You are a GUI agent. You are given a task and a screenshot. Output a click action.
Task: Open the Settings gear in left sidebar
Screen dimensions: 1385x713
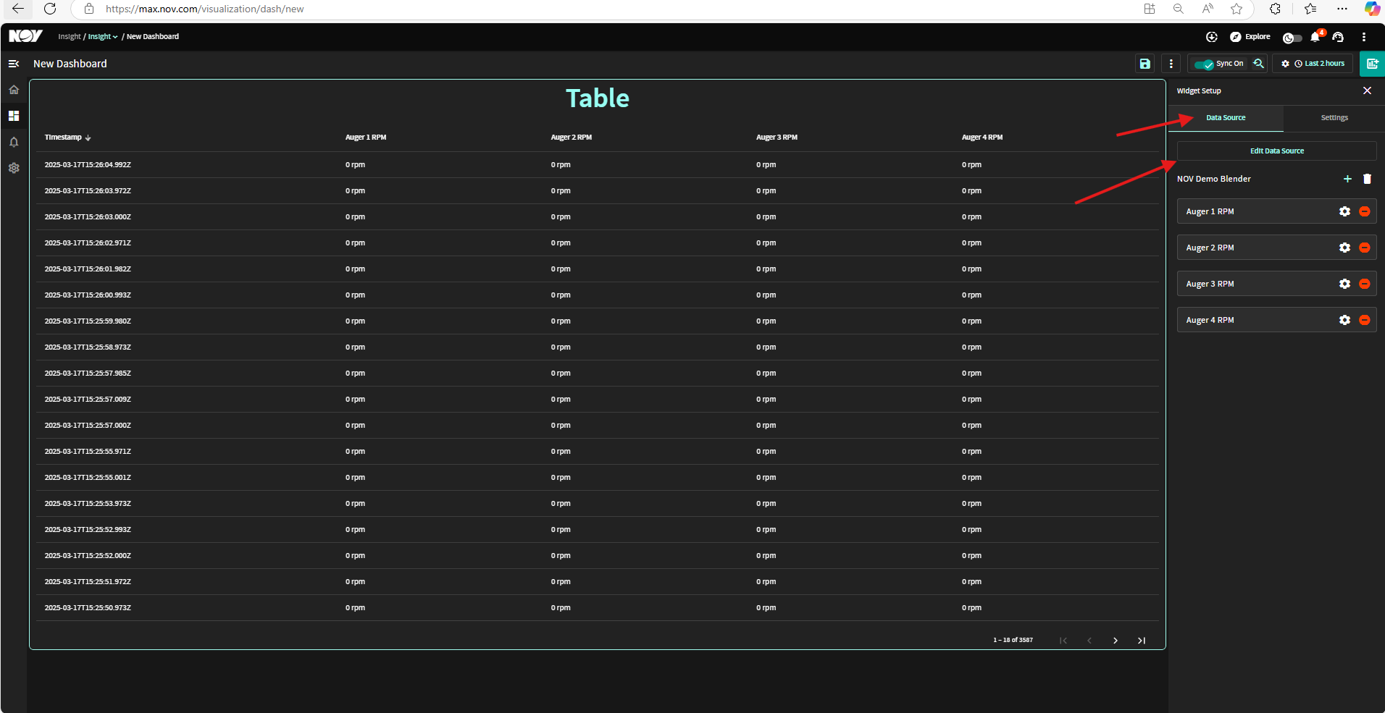(x=14, y=168)
